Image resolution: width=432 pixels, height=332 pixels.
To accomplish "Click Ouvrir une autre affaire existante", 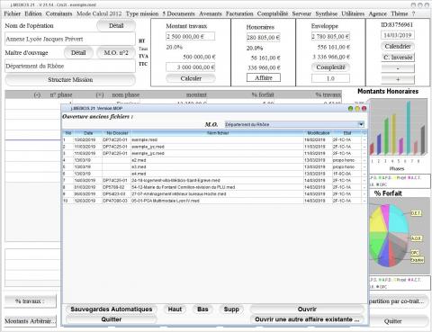I will pos(307,319).
